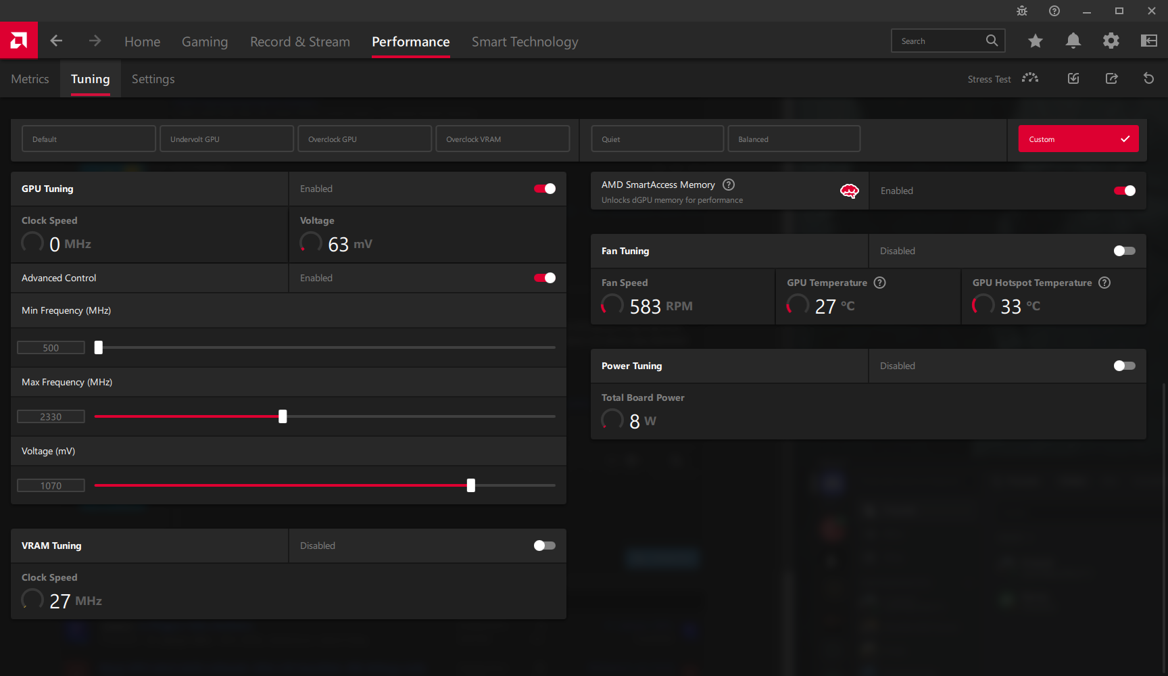The width and height of the screenshot is (1168, 676).
Task: Reset tuning with the undo icon
Action: pyautogui.click(x=1148, y=78)
